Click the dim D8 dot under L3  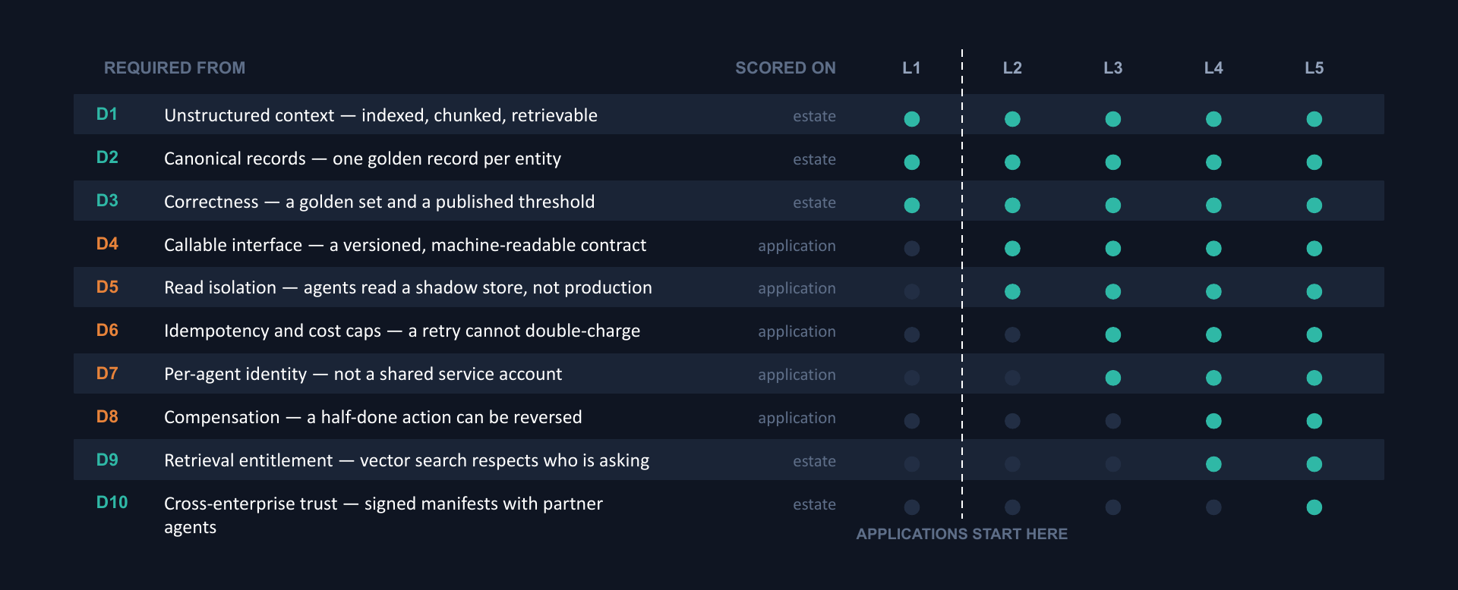[x=1113, y=421]
